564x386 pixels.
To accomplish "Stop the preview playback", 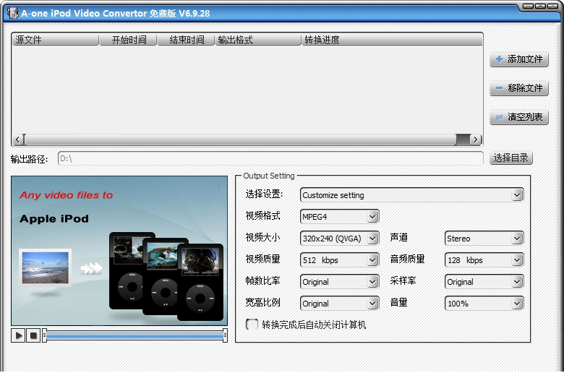I will 33,335.
